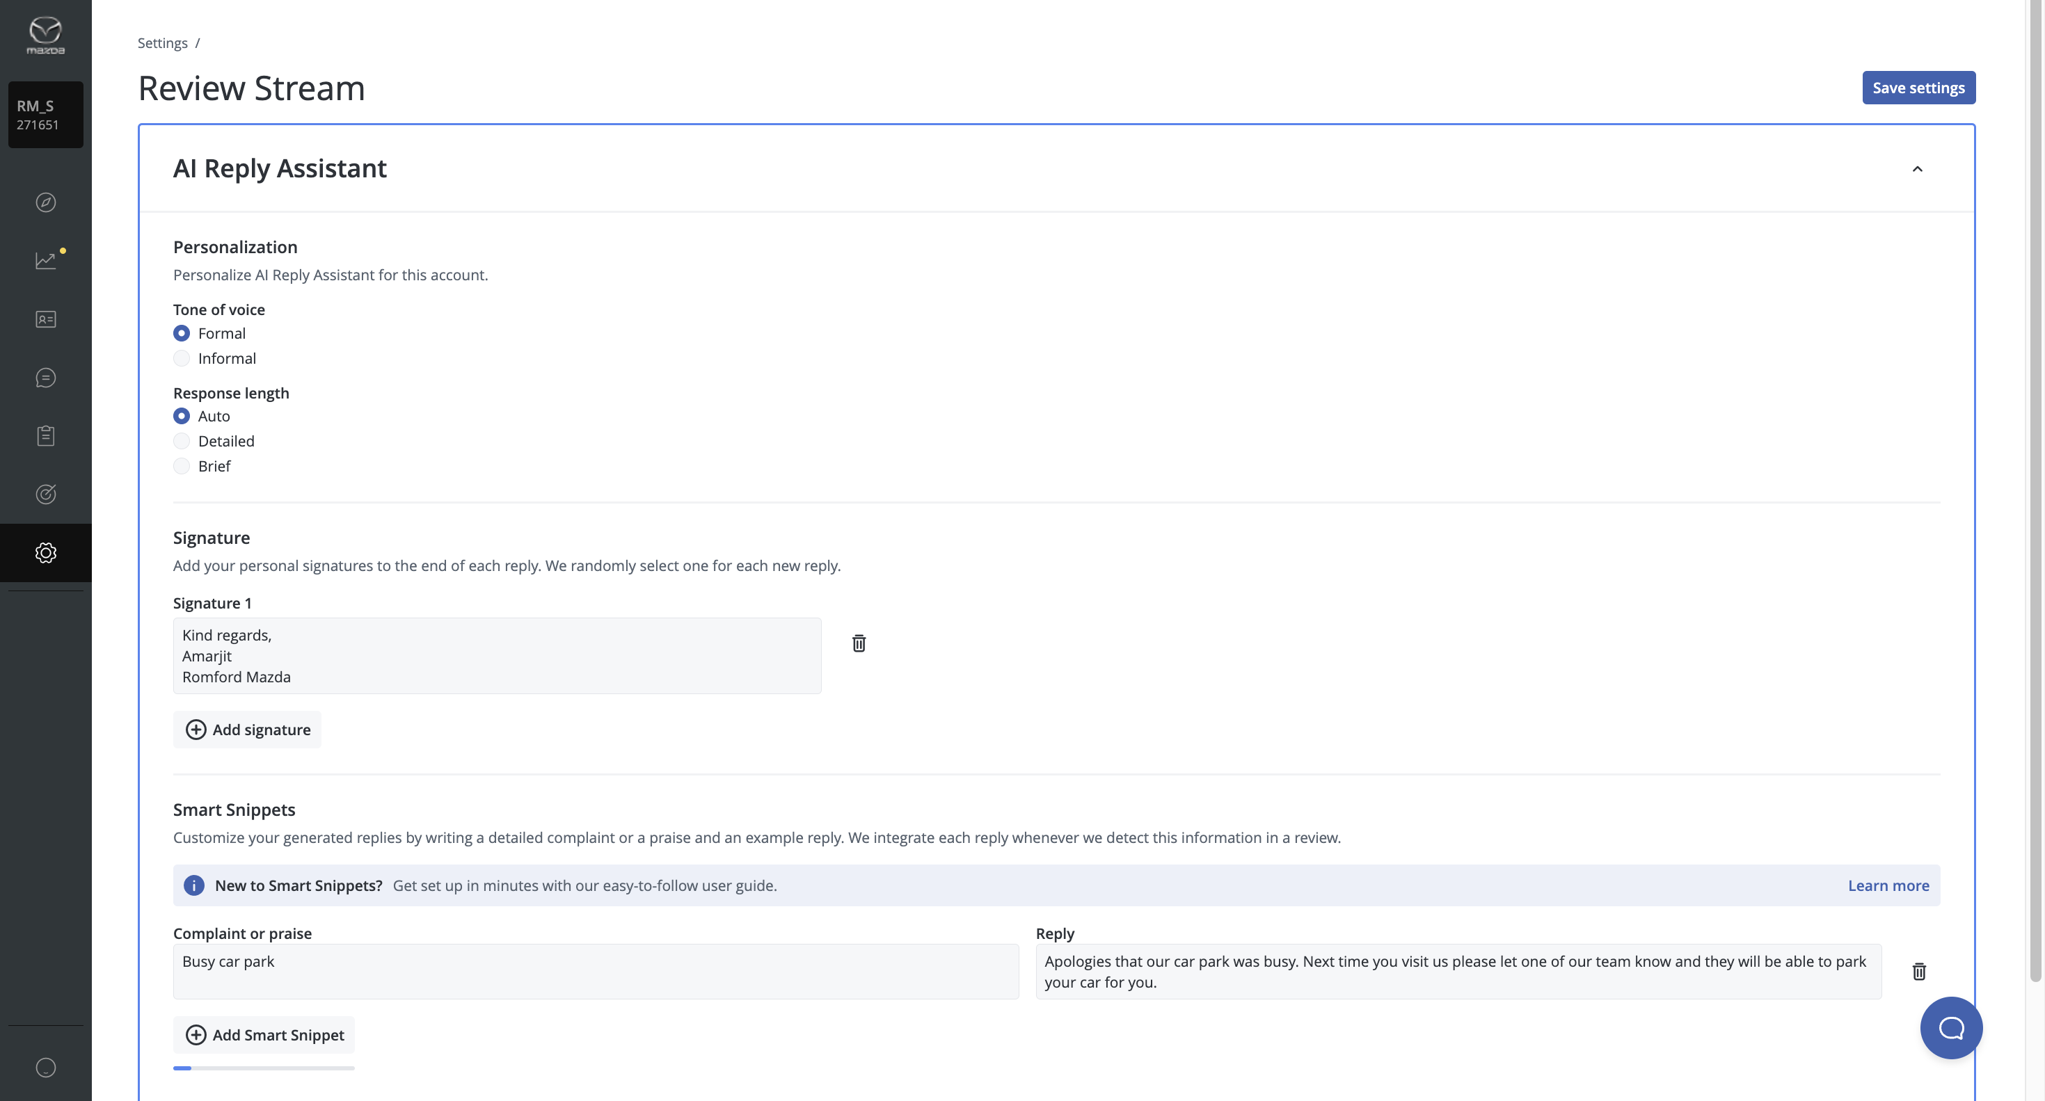Viewport: 2045px width, 1101px height.
Task: Edit the Busy car park complaint field
Action: [x=596, y=971]
